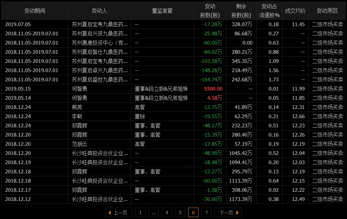Image resolution: width=347 pixels, height=219 pixels.
Task: Open page 5 in pagination
Action: (180, 213)
